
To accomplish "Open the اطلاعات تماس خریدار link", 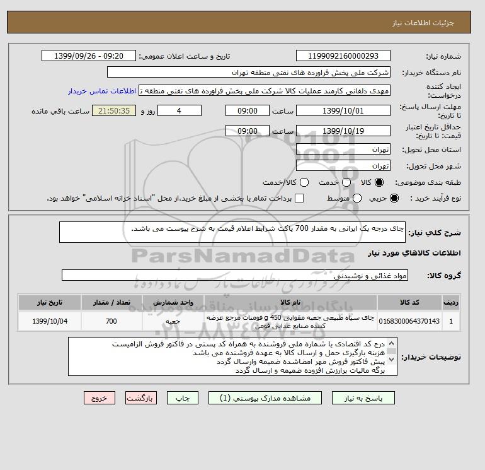I will pos(102,91).
